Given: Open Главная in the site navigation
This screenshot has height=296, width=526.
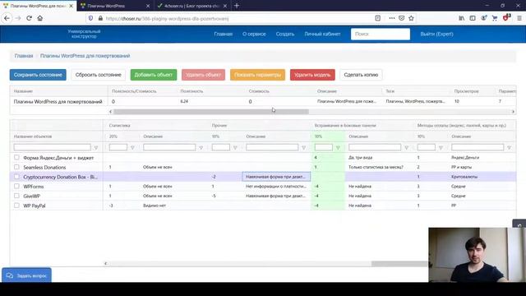Looking at the screenshot, I should pyautogui.click(x=223, y=34).
